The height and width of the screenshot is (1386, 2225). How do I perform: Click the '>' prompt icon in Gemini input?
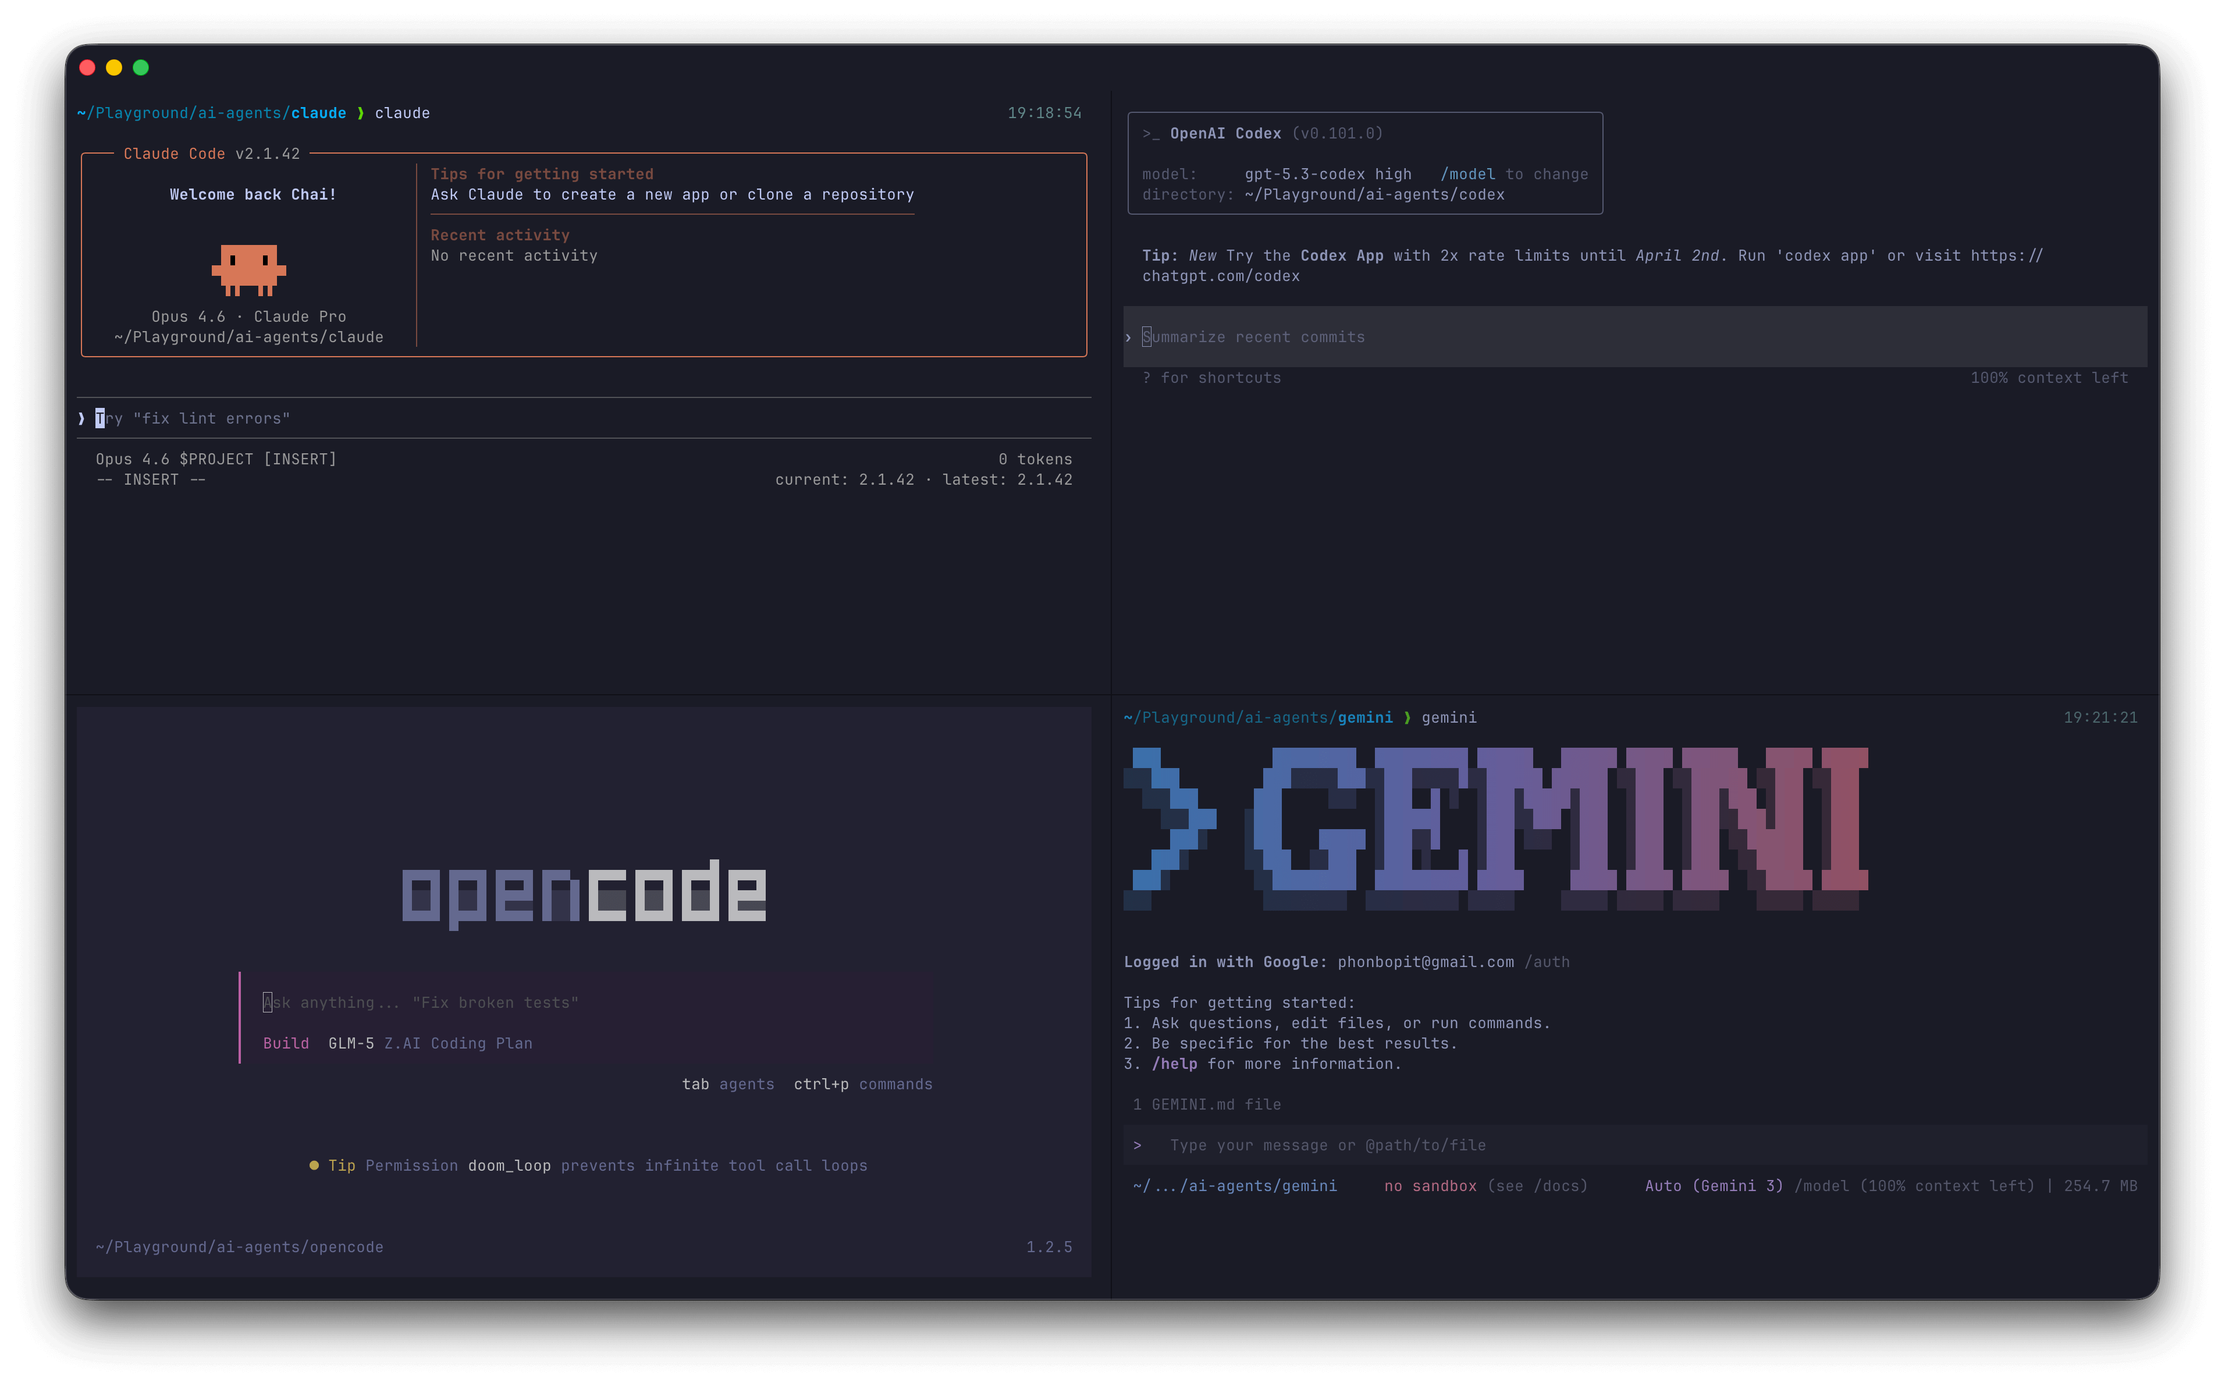coord(1138,1145)
